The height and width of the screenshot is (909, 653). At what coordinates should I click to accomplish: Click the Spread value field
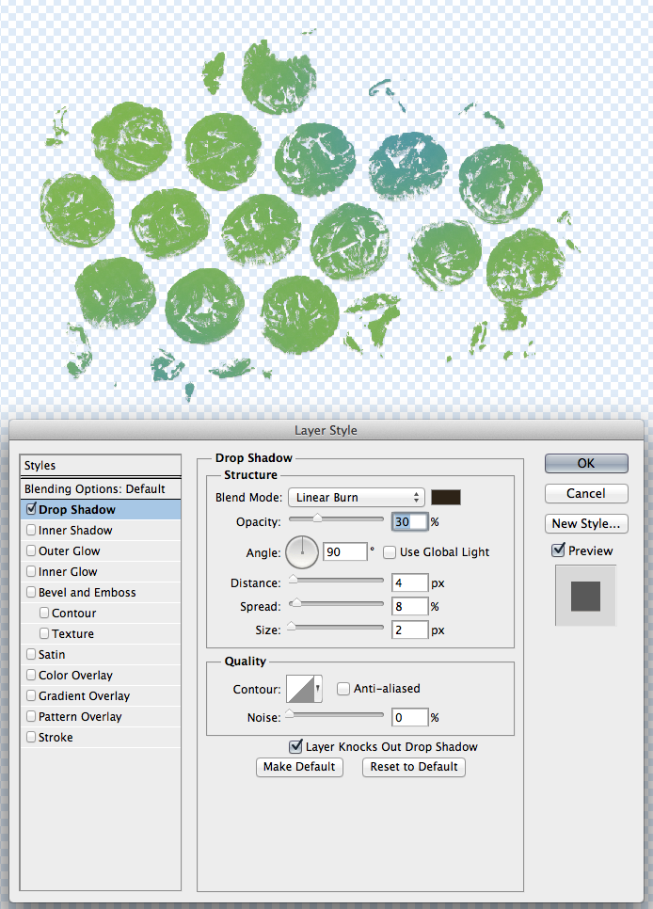pos(410,606)
